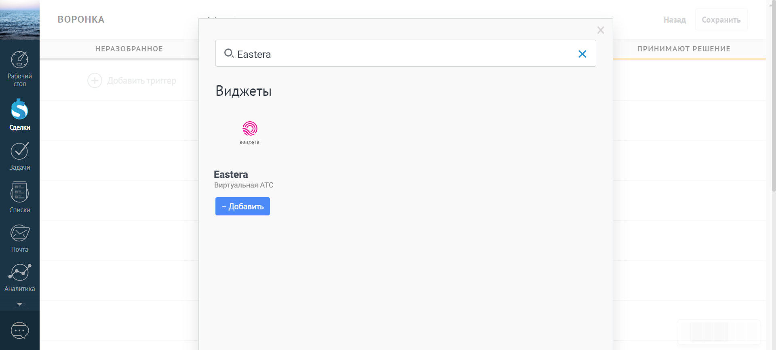Open Списки lists section

pyautogui.click(x=19, y=197)
